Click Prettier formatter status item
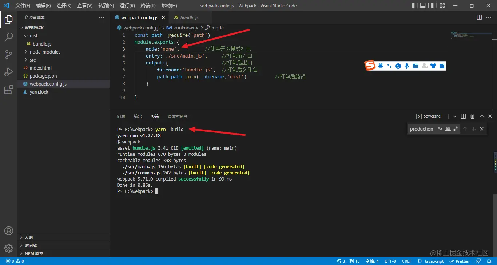The height and width of the screenshot is (265, 497). (460, 261)
